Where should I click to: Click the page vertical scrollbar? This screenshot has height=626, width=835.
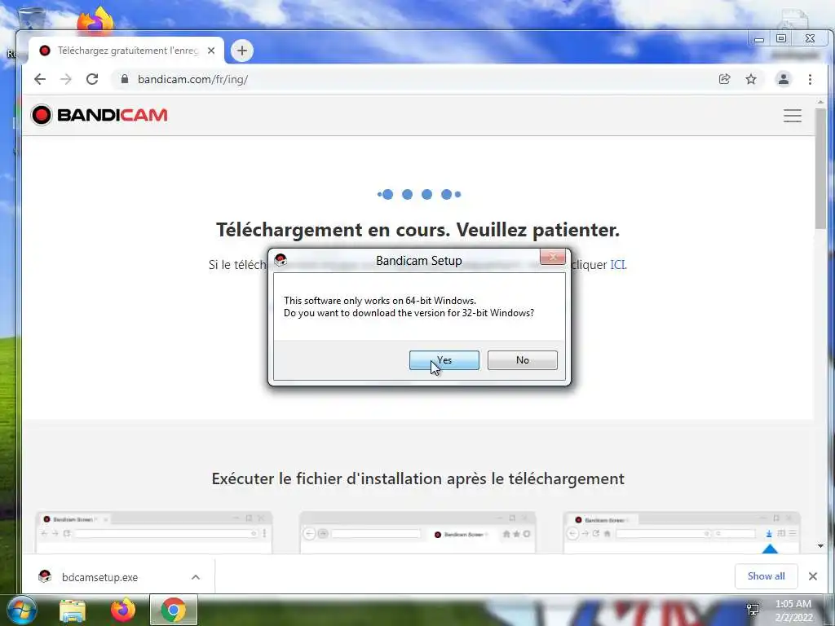pos(820,324)
